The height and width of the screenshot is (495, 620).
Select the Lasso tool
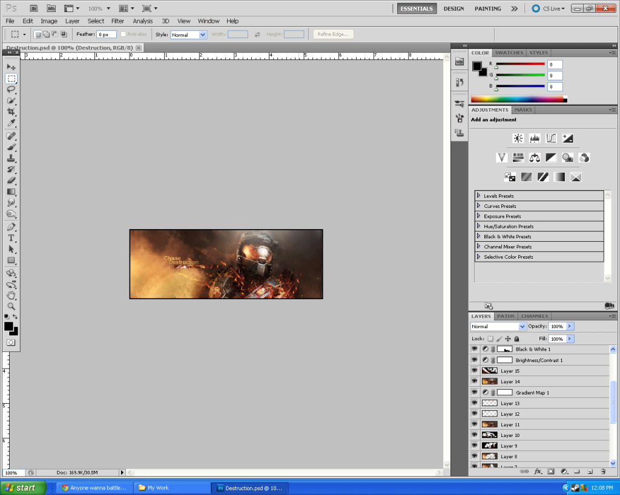tap(11, 89)
